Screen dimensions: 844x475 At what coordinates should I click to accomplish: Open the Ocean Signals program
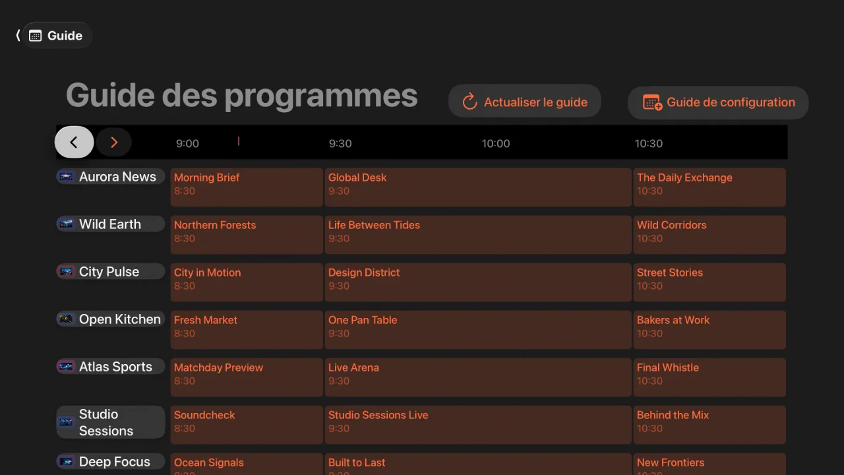click(247, 464)
